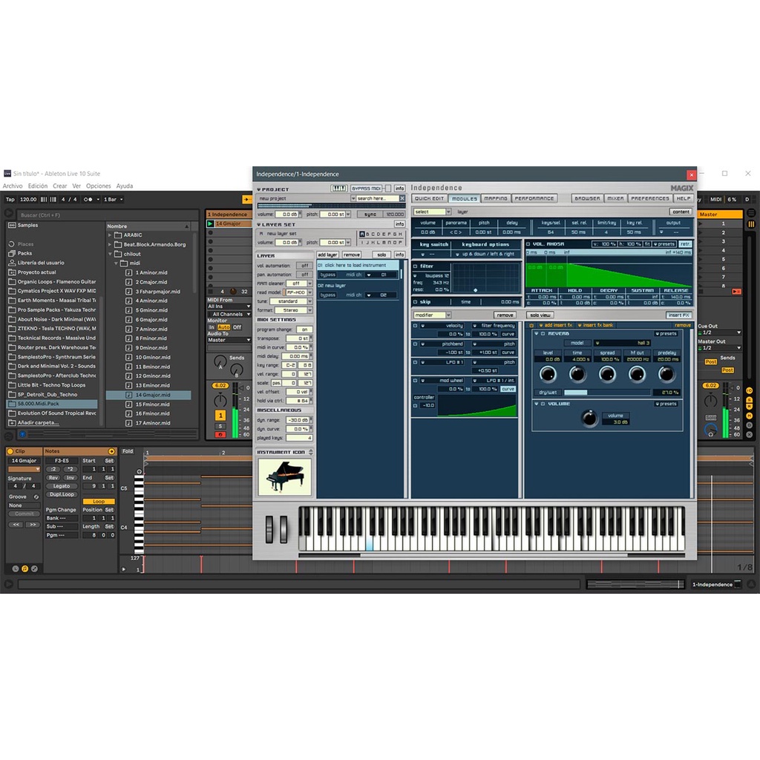The height and width of the screenshot is (760, 760).
Task: Toggle the Loop switch in Notes box
Action: click(99, 502)
